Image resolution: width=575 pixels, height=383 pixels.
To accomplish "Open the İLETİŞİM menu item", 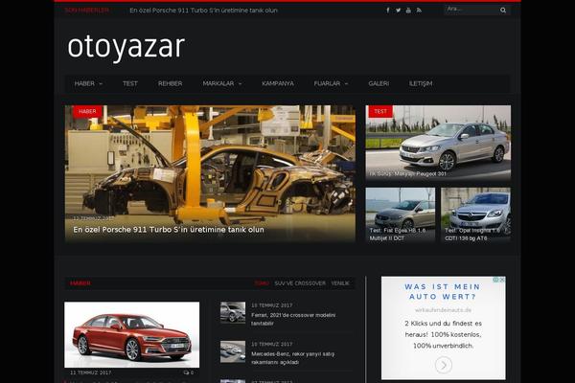I will tap(421, 83).
